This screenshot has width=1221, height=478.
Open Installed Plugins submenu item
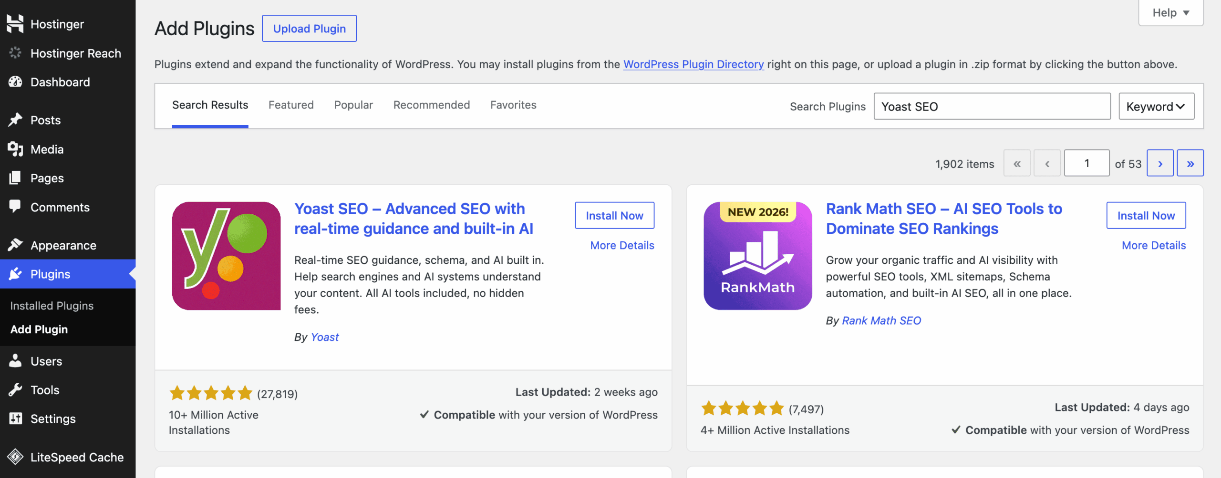point(52,306)
